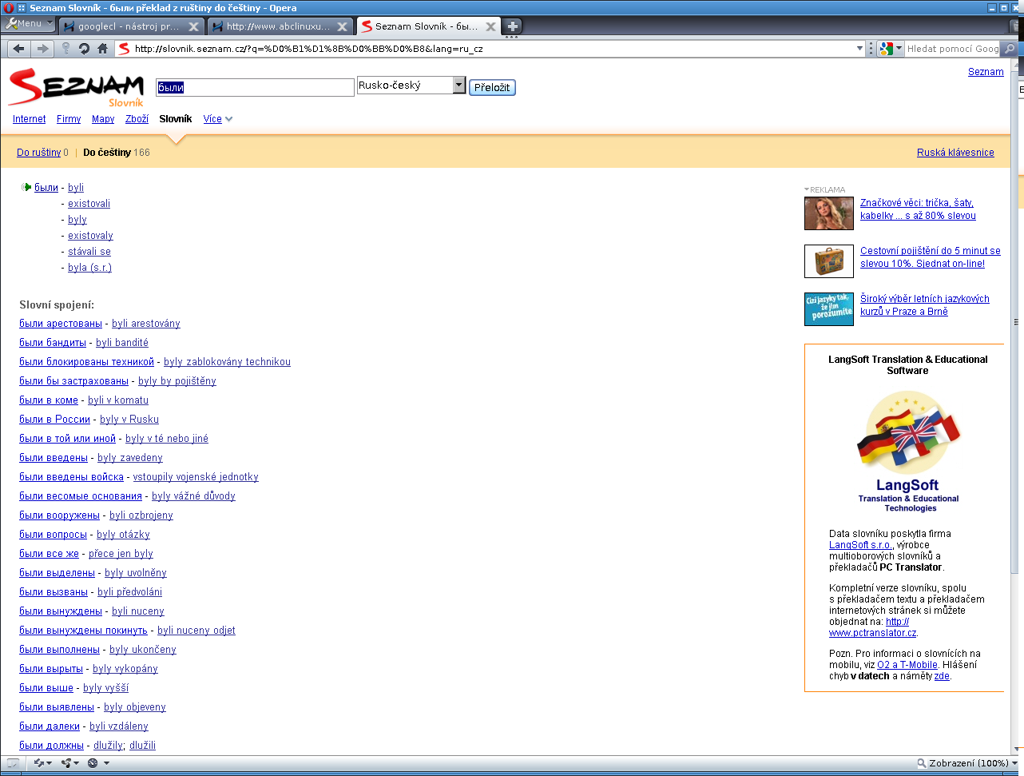
Task: Click the Přeložit button
Action: pos(492,87)
